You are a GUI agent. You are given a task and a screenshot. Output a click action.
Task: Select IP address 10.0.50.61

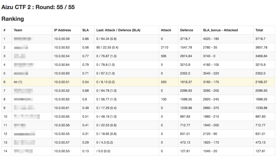(x=62, y=108)
